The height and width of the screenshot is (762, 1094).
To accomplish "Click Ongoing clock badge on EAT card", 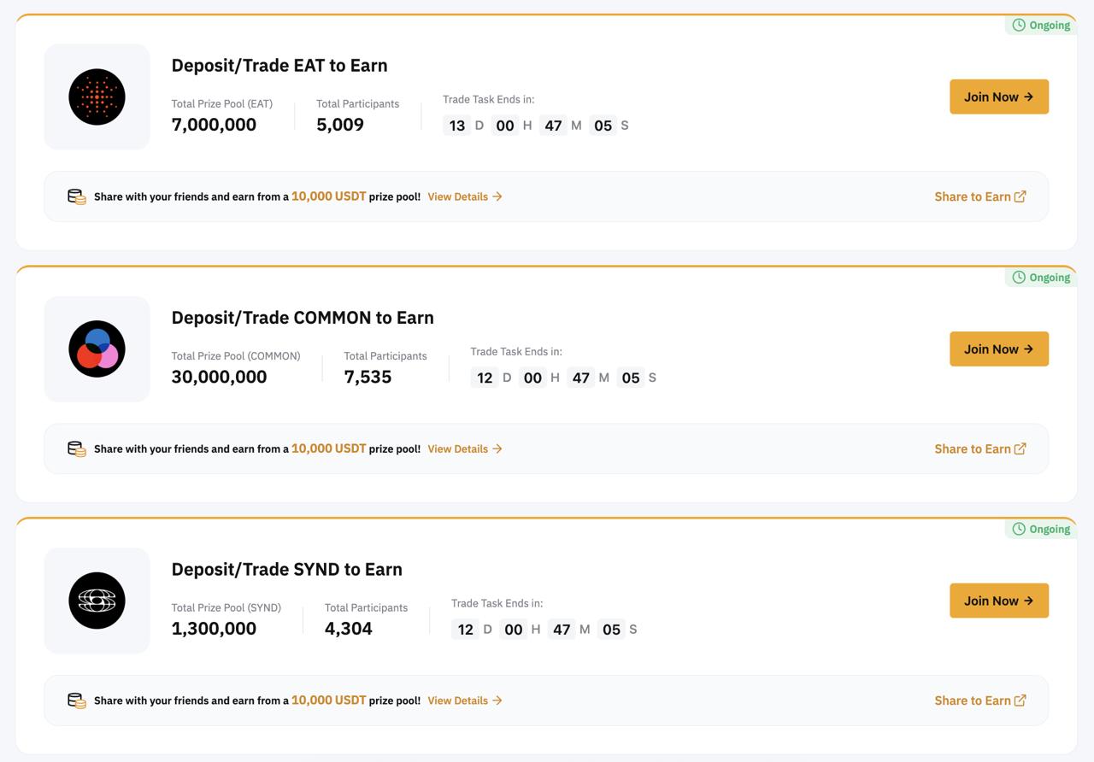I will coord(1040,25).
